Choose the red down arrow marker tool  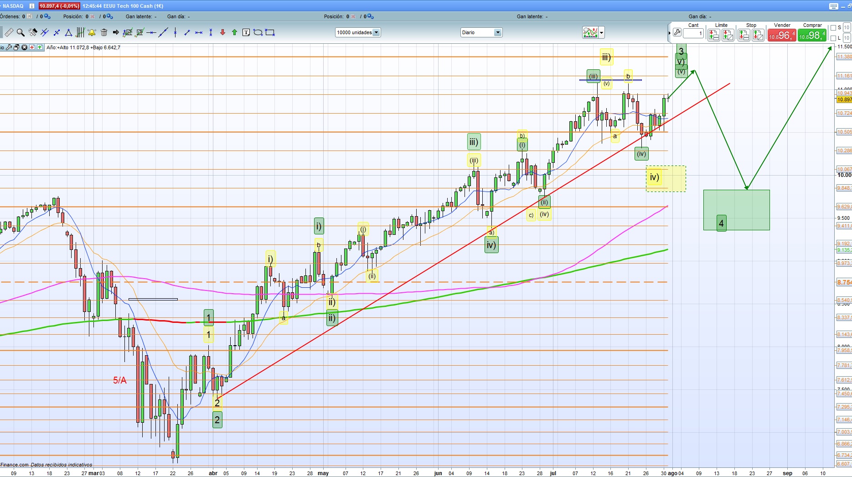tap(222, 32)
